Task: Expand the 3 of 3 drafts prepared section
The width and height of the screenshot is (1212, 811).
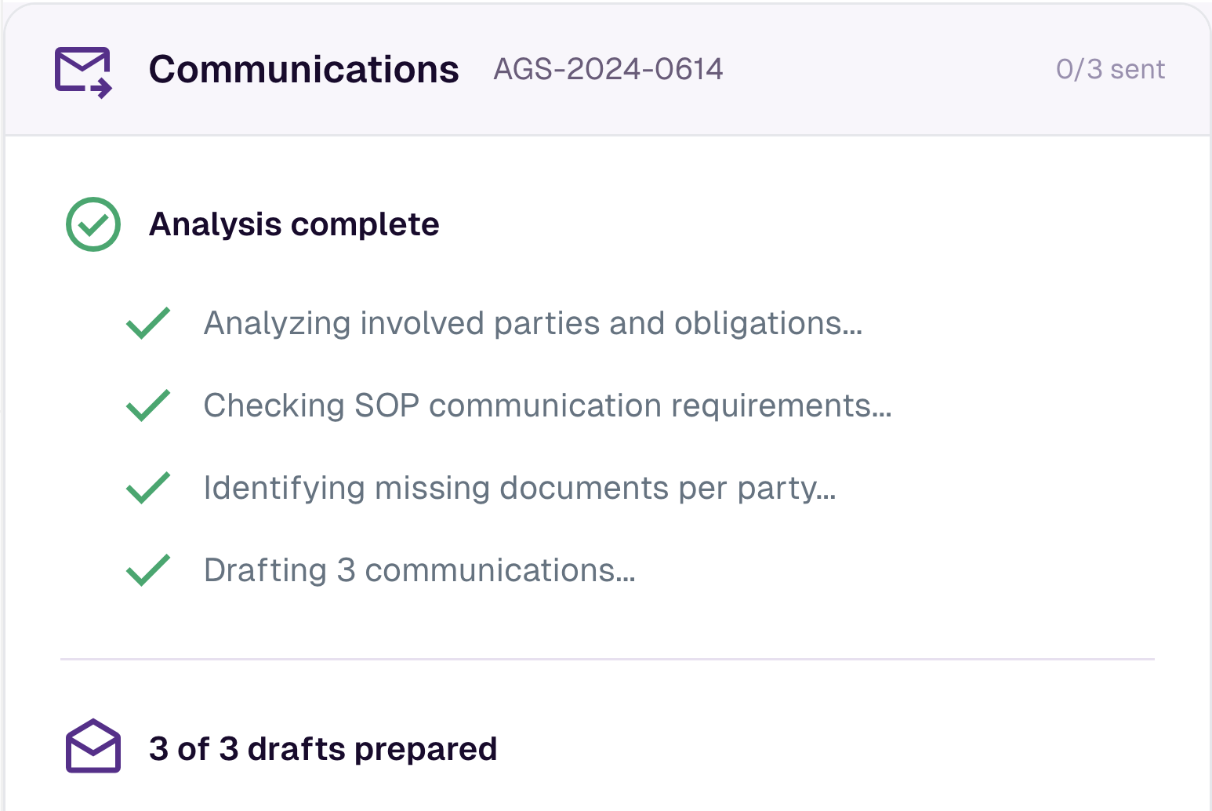Action: pos(322,749)
